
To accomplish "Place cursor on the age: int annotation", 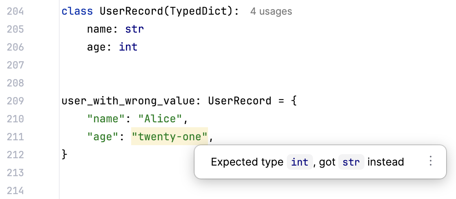I will point(112,47).
